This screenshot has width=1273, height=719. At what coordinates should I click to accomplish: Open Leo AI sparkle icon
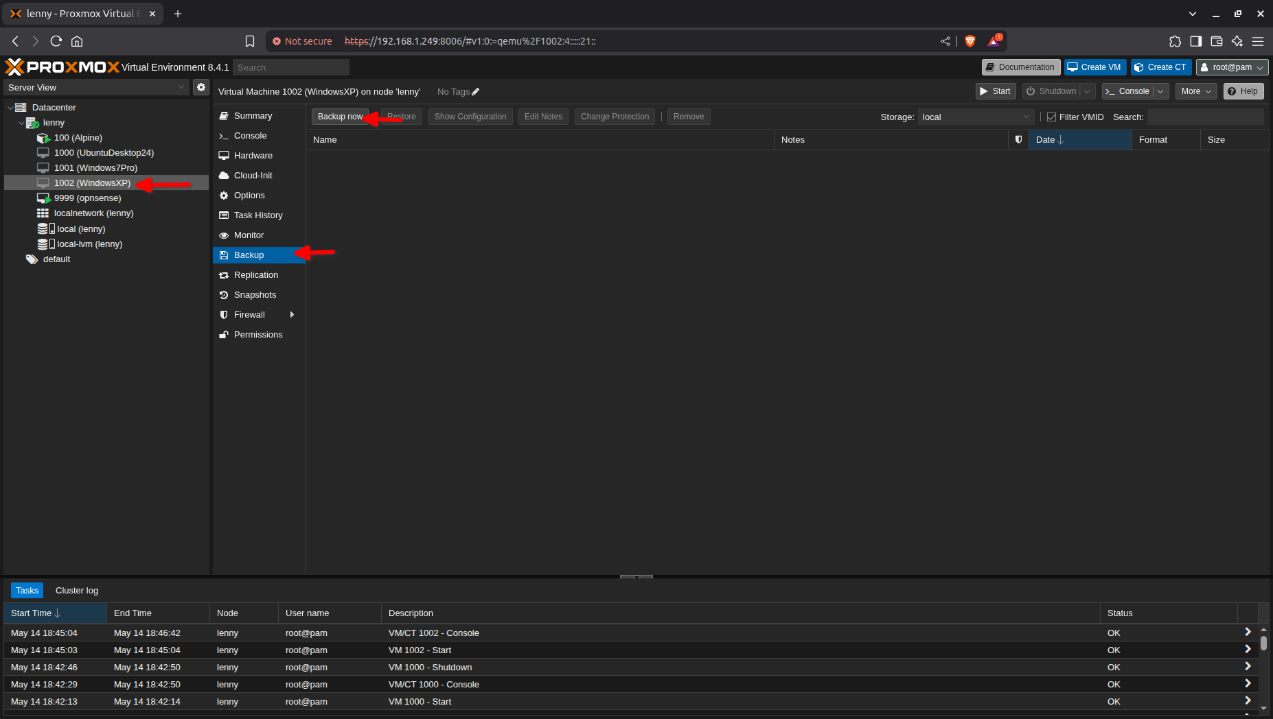click(x=1237, y=41)
